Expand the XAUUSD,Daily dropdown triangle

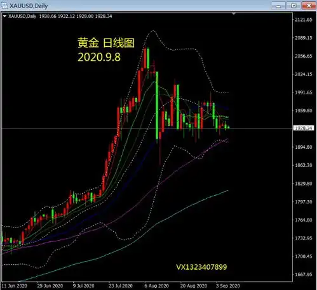coord(4,16)
